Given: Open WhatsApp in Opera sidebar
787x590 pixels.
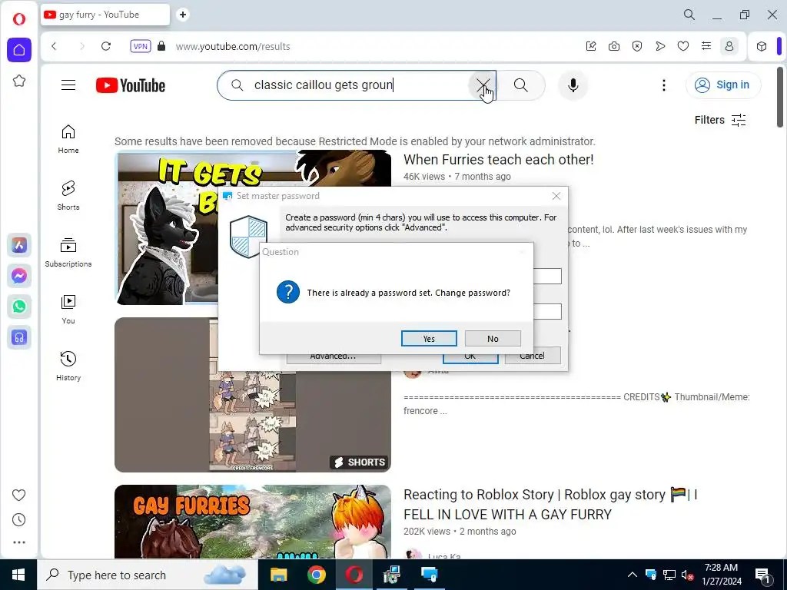Looking at the screenshot, I should click(19, 307).
